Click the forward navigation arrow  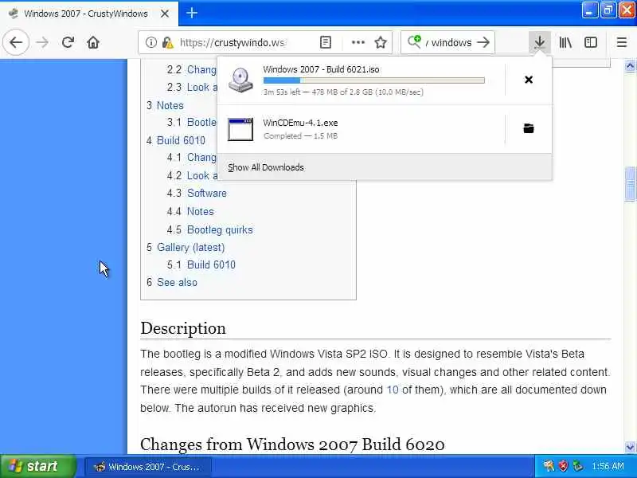click(42, 42)
